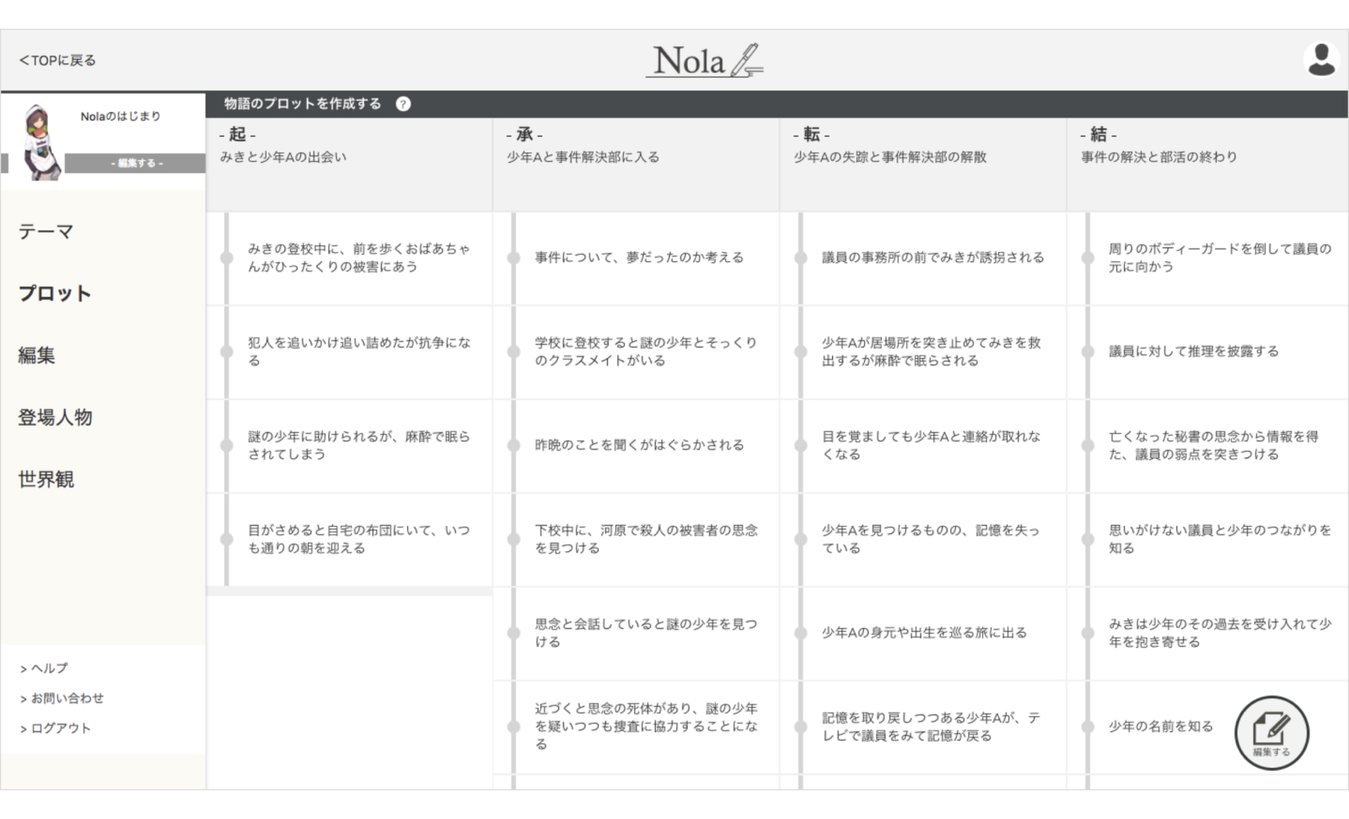The width and height of the screenshot is (1349, 819).
Task: Select the card 事件について、夢だったのか考える
Action: [x=637, y=258]
